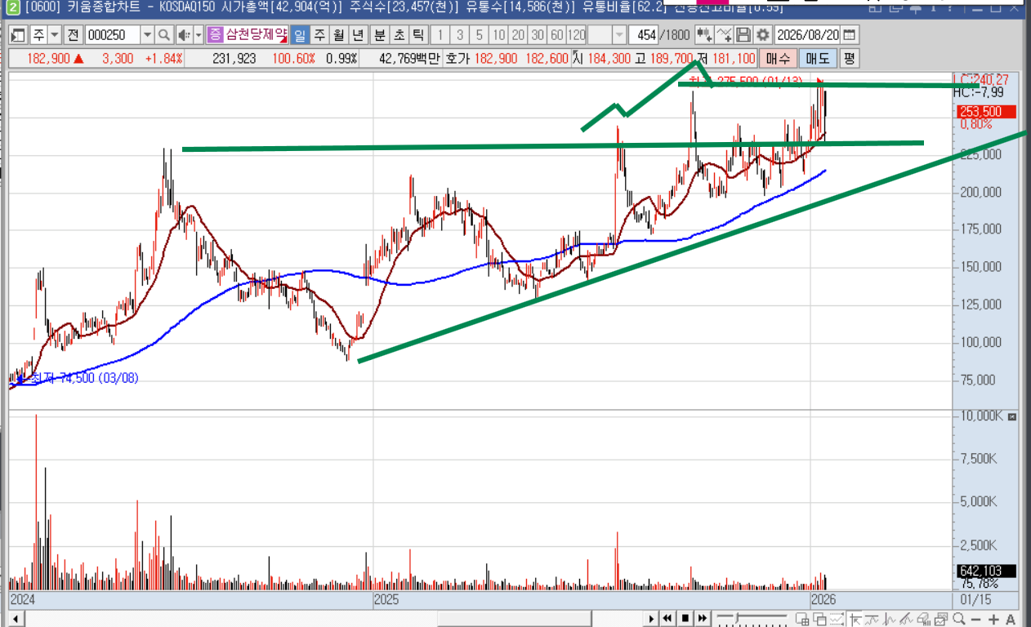Select the 일 daily period button

click(x=299, y=35)
